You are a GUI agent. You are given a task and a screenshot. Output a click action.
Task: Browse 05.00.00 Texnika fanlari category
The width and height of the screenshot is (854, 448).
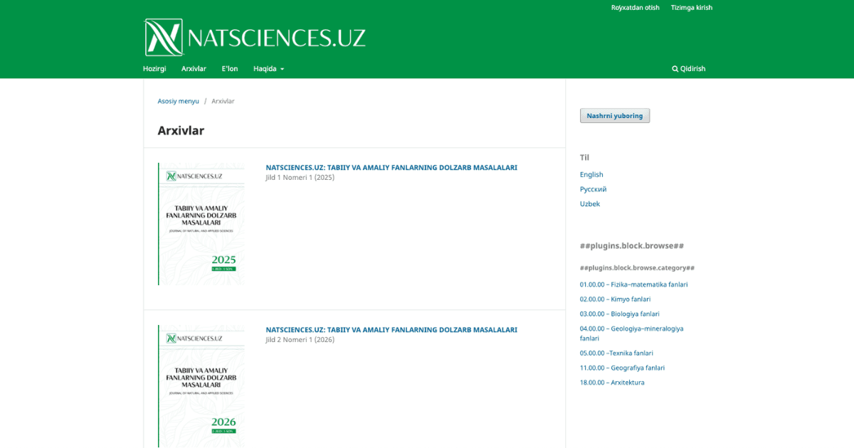(616, 353)
